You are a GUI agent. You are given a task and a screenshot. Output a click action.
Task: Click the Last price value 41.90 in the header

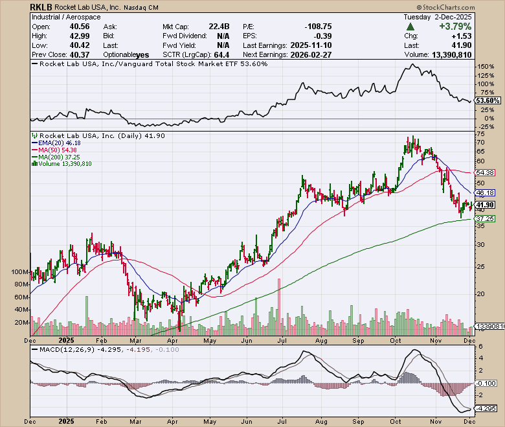point(462,45)
